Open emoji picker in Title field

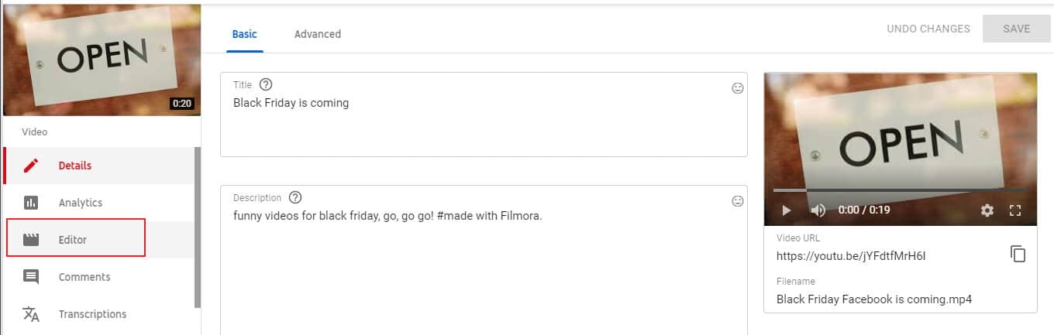pyautogui.click(x=738, y=88)
